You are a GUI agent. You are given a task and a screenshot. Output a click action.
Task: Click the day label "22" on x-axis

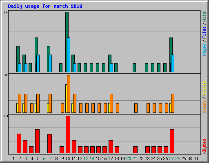pyautogui.click(x=141, y=159)
